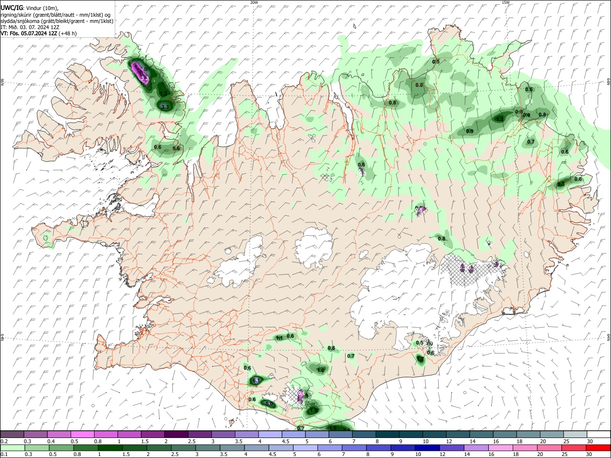The image size is (611, 458).
Task: Click the initial time 'IT: Mið. 03. 07. 2024 12Z'
Action: pyautogui.click(x=30, y=27)
